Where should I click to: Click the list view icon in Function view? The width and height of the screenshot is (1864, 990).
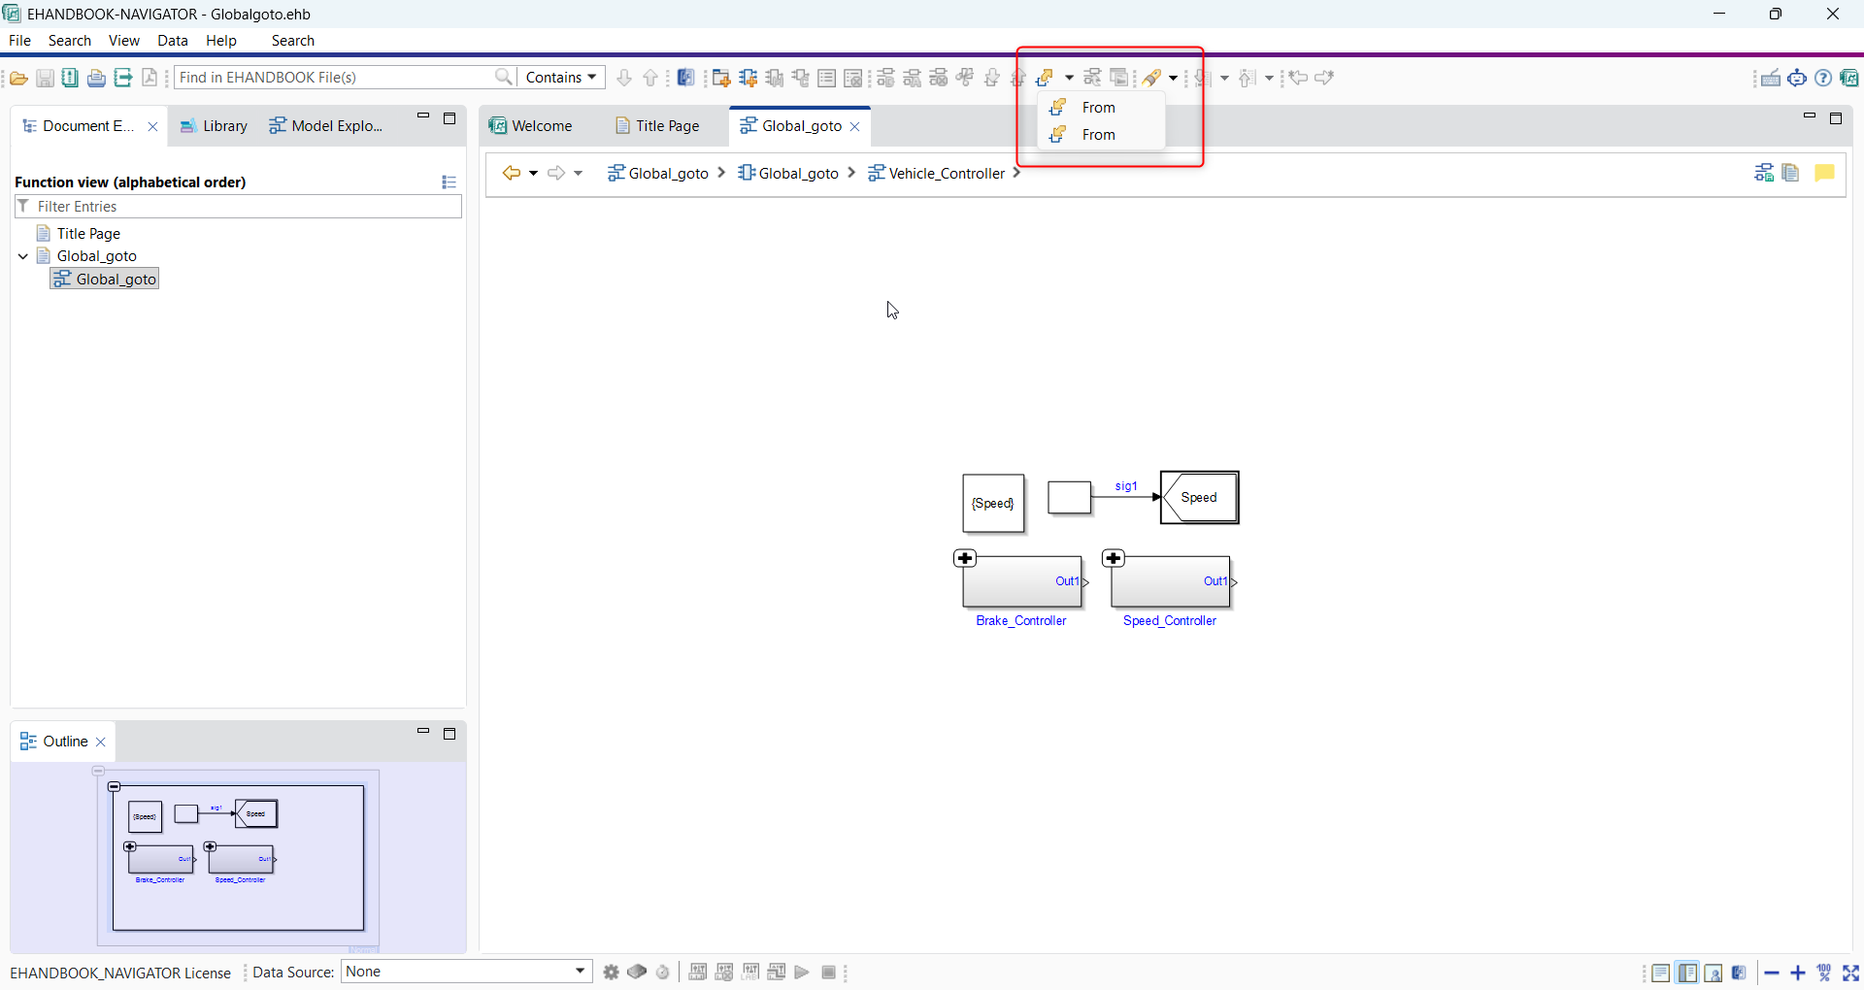(449, 181)
